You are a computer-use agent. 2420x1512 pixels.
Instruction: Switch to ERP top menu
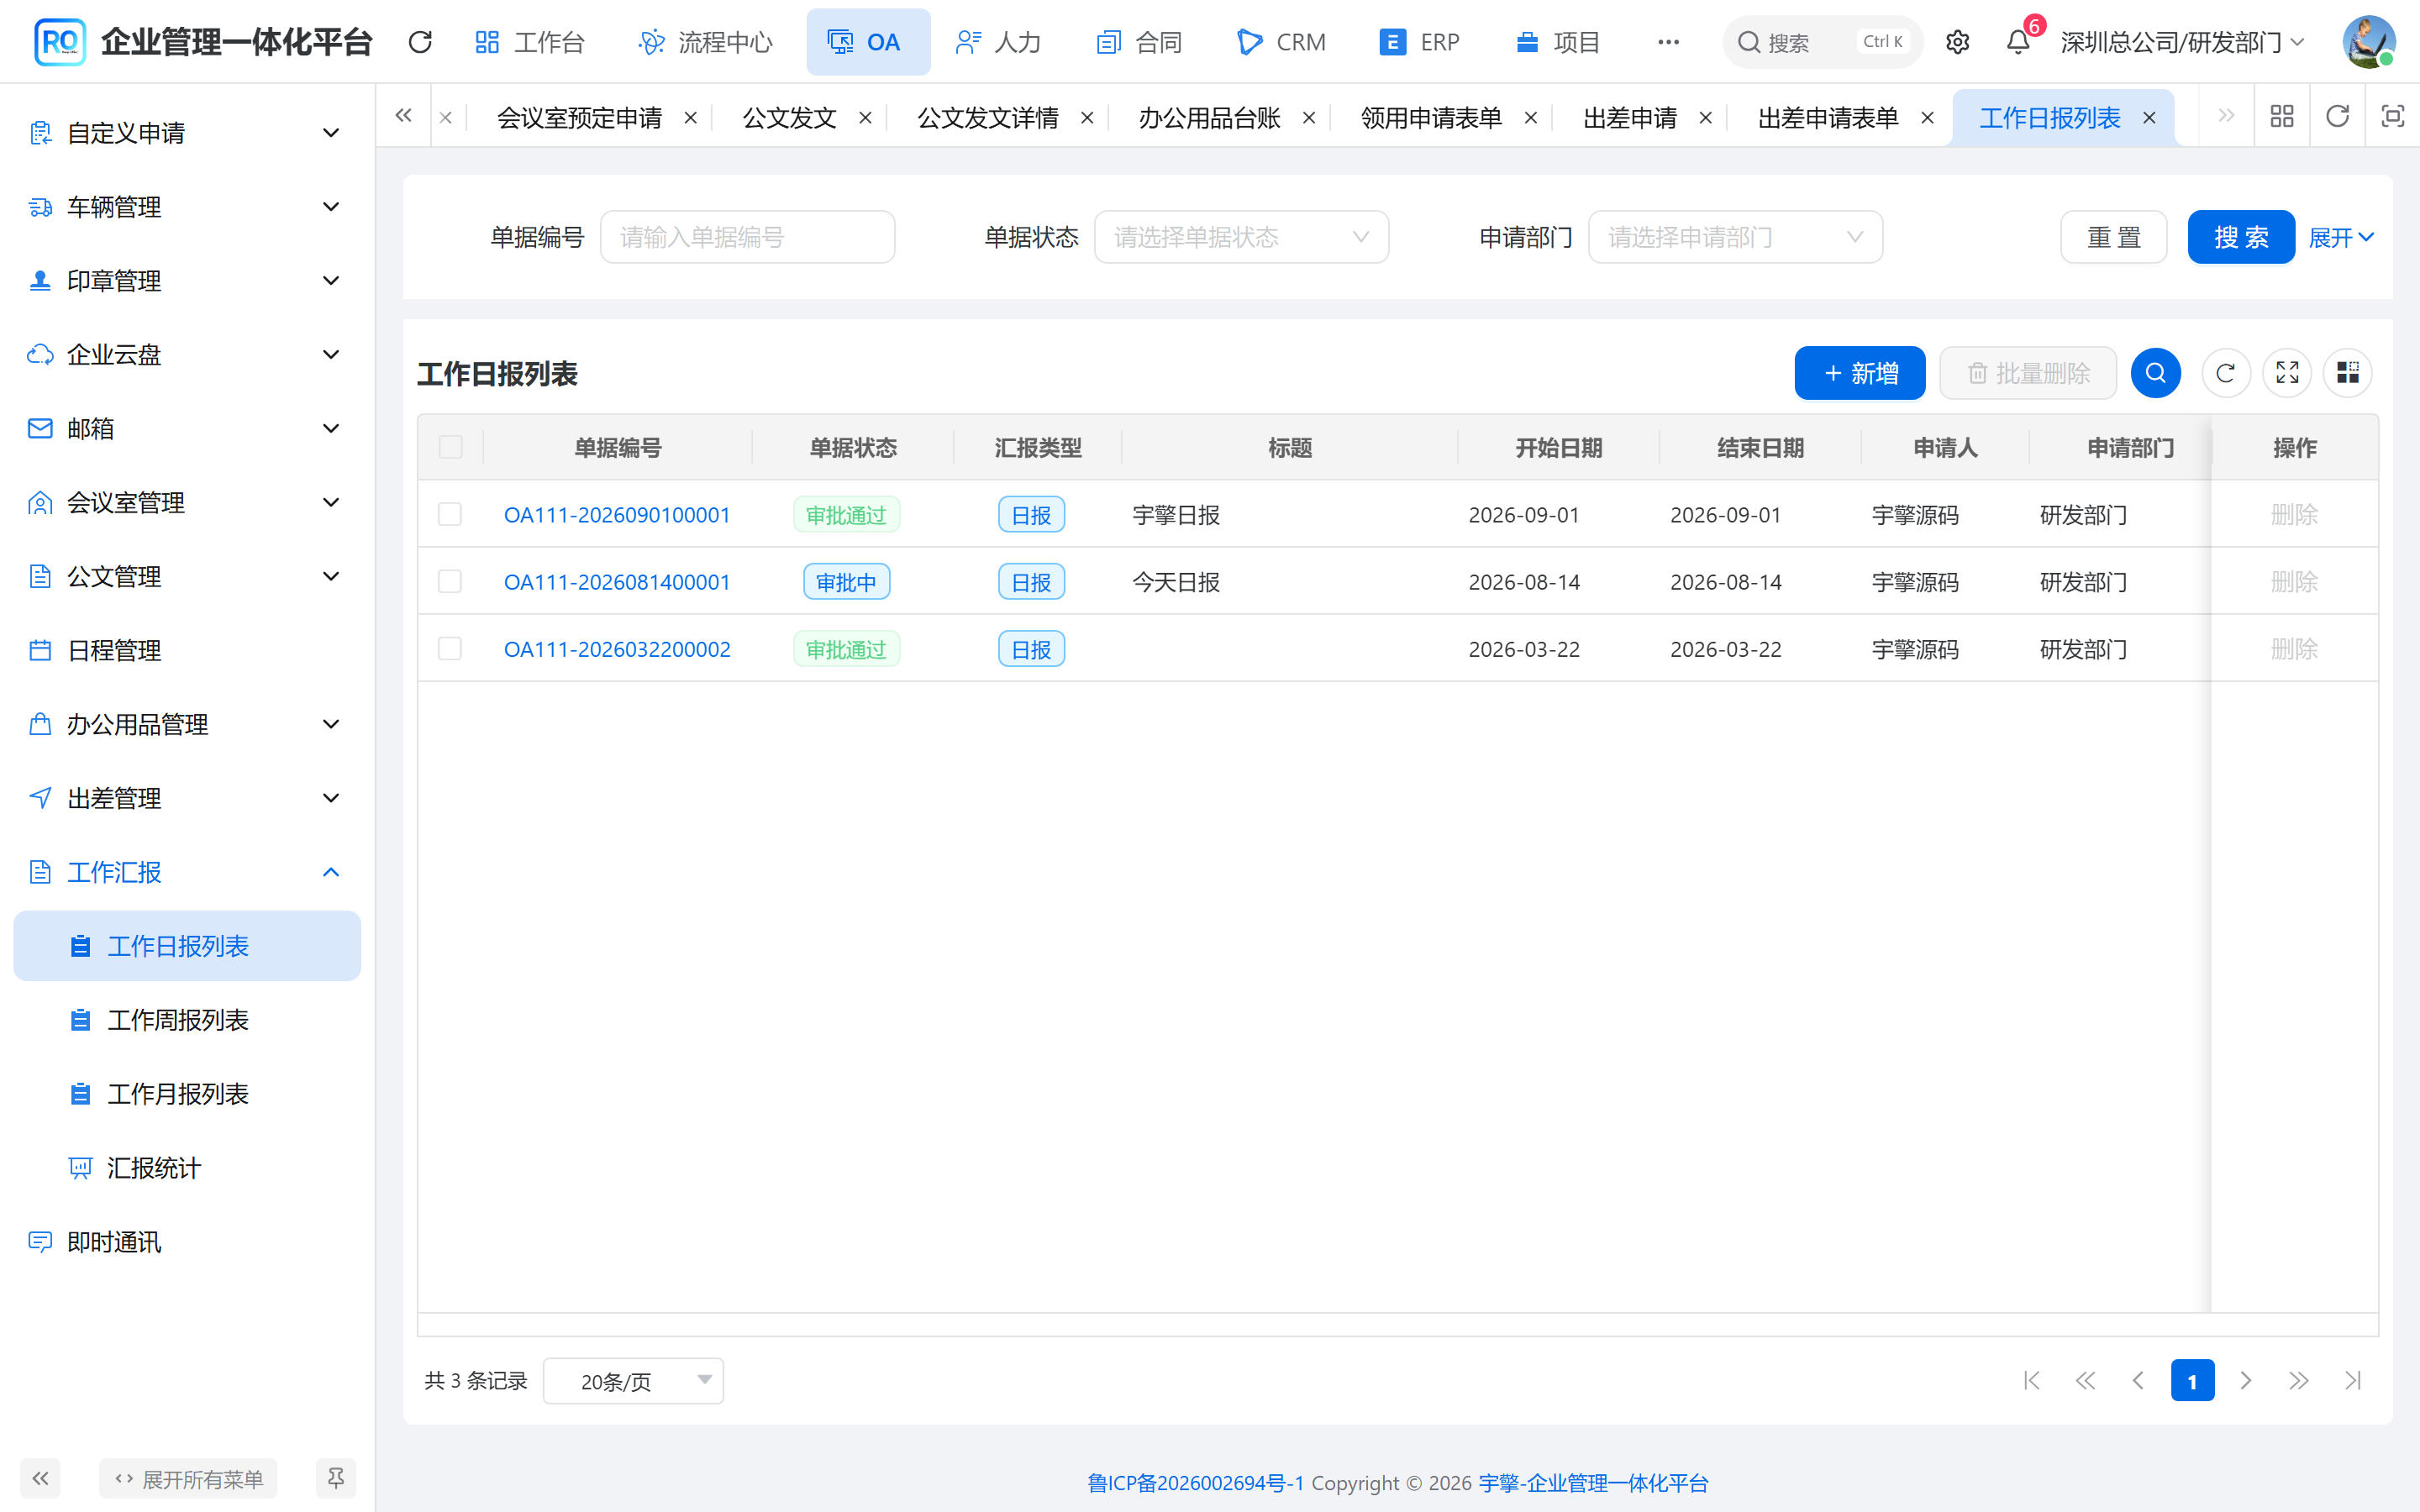coord(1420,42)
